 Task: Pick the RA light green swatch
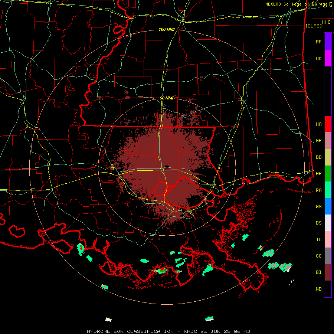pyautogui.click(x=328, y=190)
